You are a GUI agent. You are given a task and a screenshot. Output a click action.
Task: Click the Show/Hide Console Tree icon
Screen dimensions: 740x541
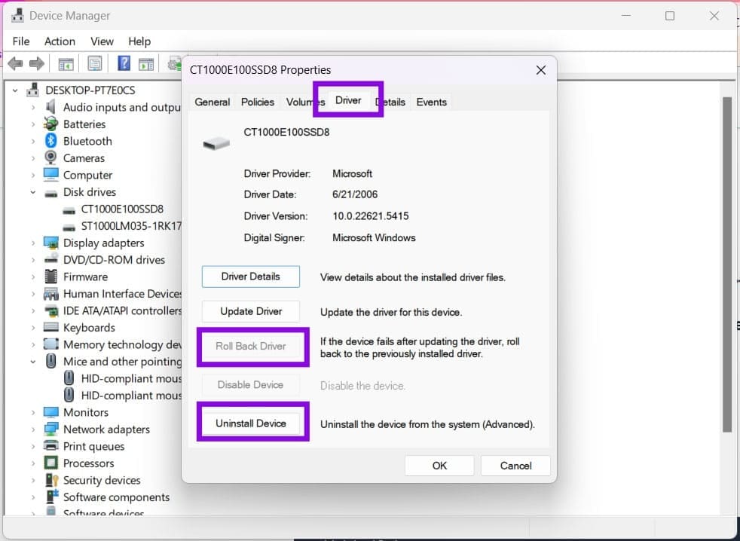point(66,63)
